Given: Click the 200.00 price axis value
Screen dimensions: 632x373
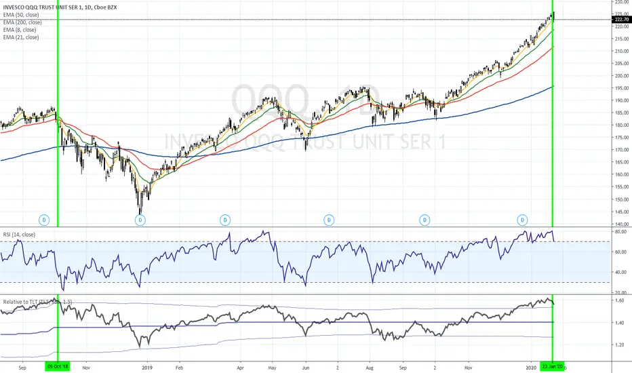Looking at the screenshot, I should 622,76.
